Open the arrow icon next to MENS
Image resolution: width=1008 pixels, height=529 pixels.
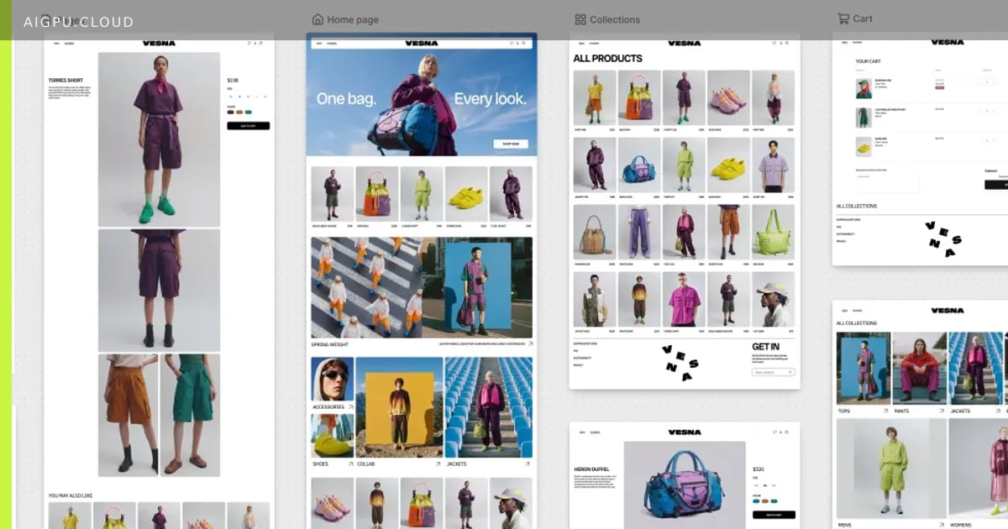(942, 525)
